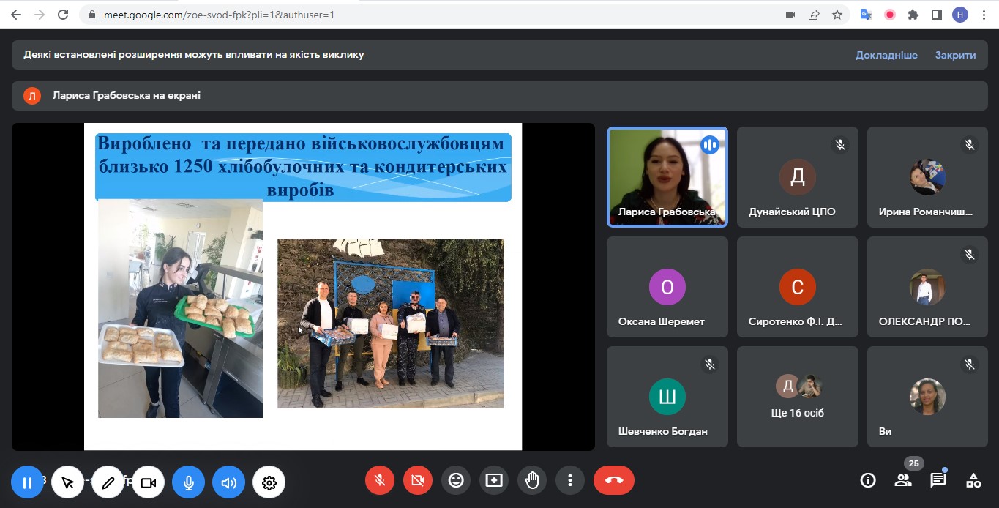The image size is (999, 508).
Task: Raise hand in the meeting
Action: 532,480
